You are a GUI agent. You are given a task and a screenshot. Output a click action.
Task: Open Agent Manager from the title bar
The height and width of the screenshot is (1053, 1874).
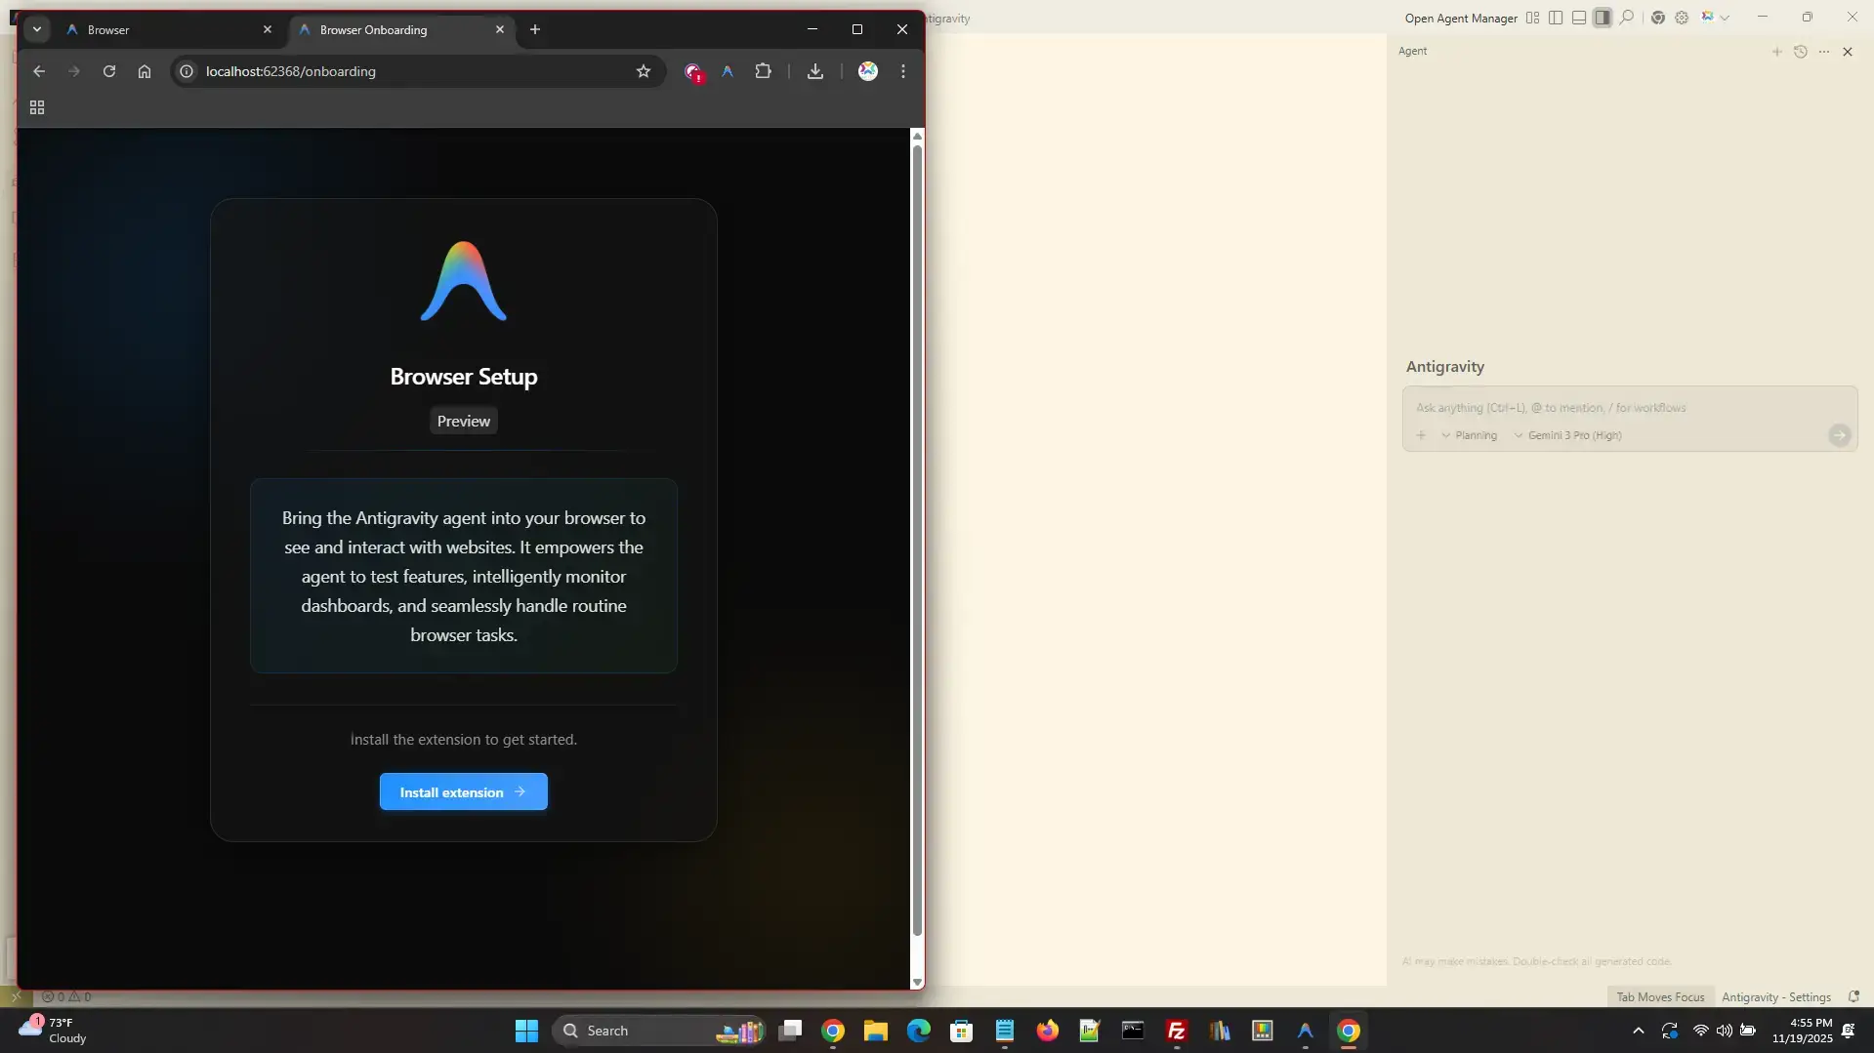[1460, 18]
